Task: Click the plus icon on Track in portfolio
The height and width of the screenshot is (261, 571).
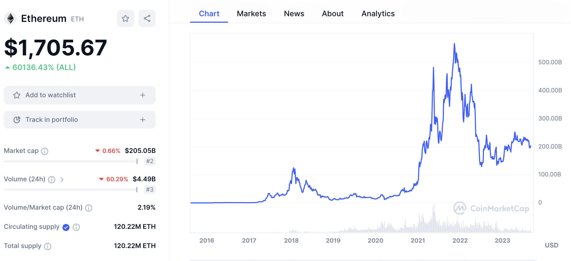Action: [x=143, y=120]
